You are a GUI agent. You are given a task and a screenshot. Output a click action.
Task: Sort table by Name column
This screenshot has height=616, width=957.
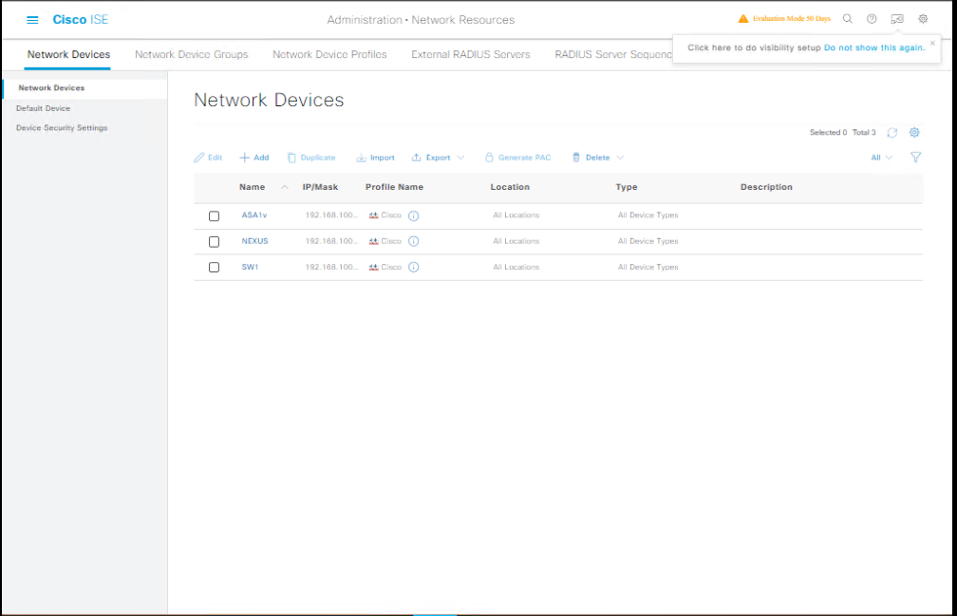[x=253, y=187]
